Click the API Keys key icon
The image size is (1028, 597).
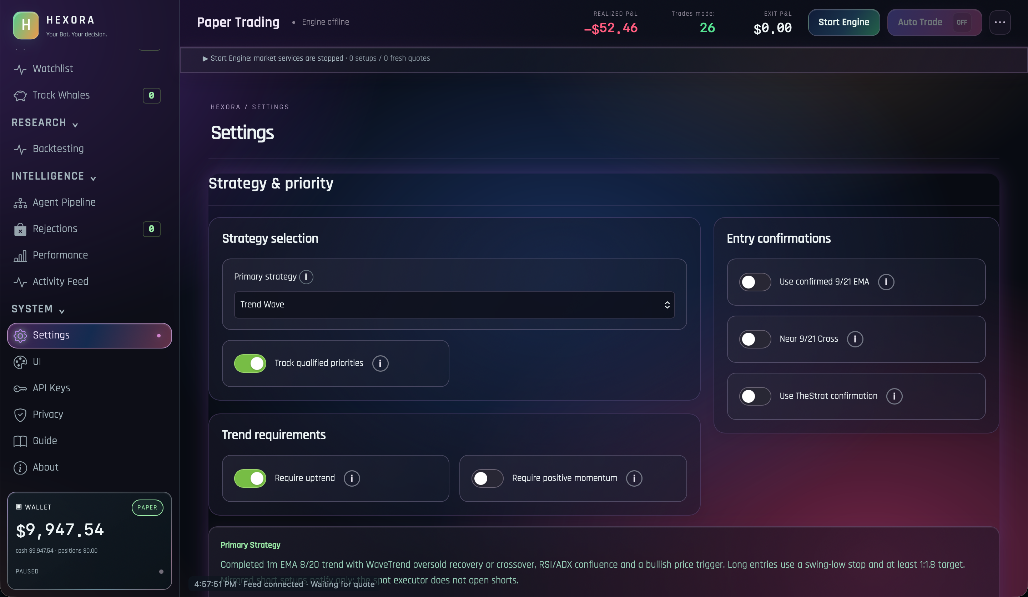(x=20, y=388)
